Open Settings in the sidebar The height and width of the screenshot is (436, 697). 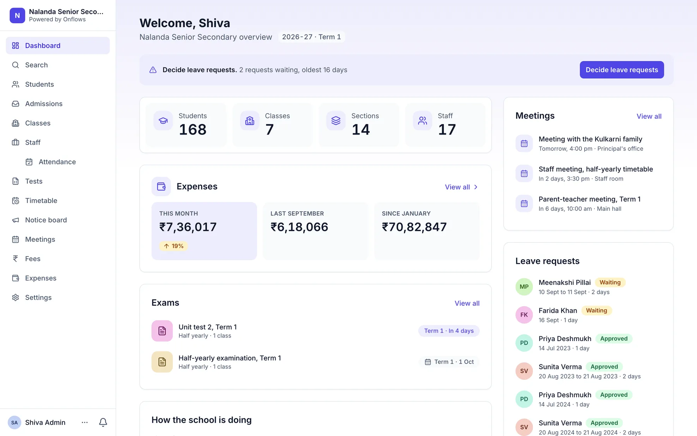click(58, 297)
